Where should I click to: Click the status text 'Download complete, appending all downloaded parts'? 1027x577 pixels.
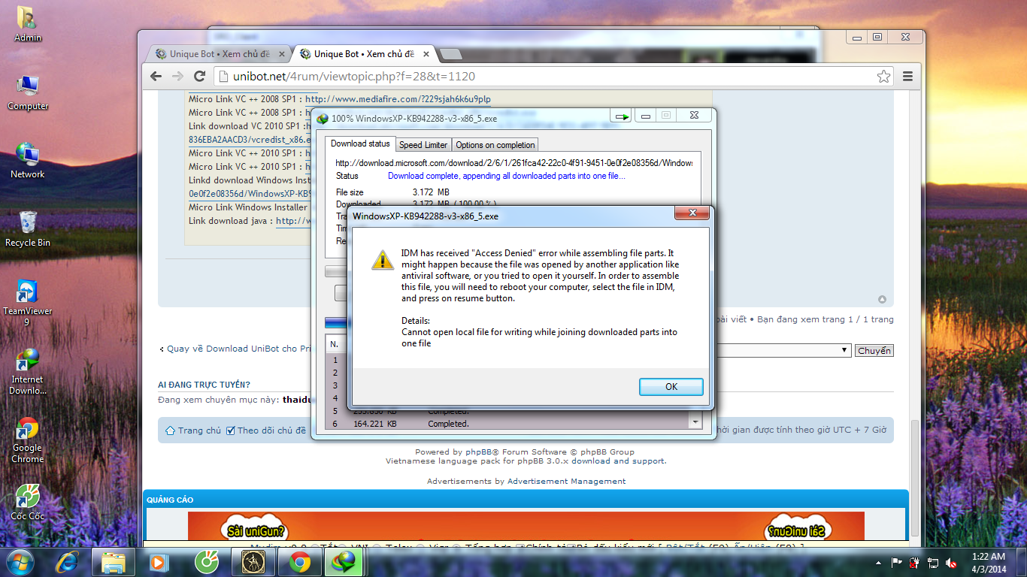506,176
